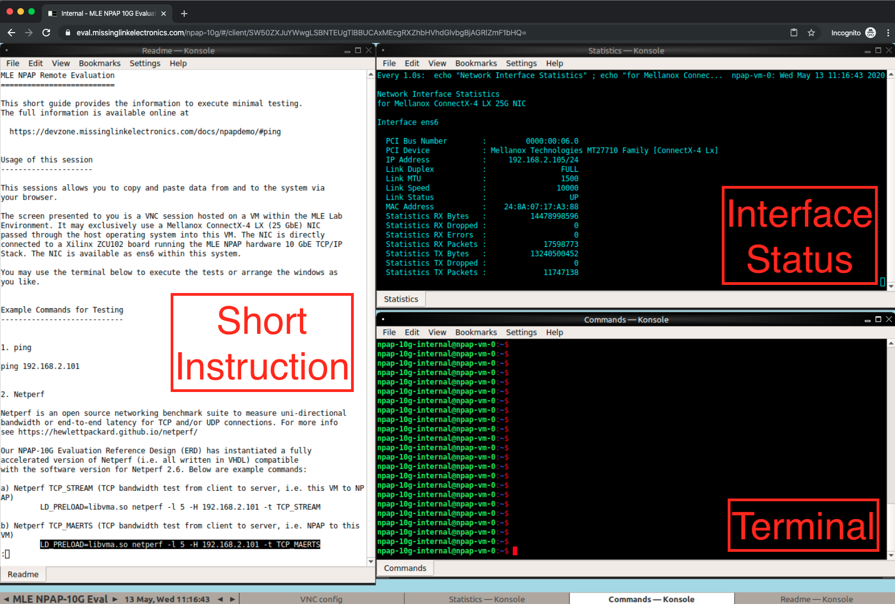Screen dimensions: 895x604
Task: Bookmark this page using the star icon
Action: coord(811,33)
